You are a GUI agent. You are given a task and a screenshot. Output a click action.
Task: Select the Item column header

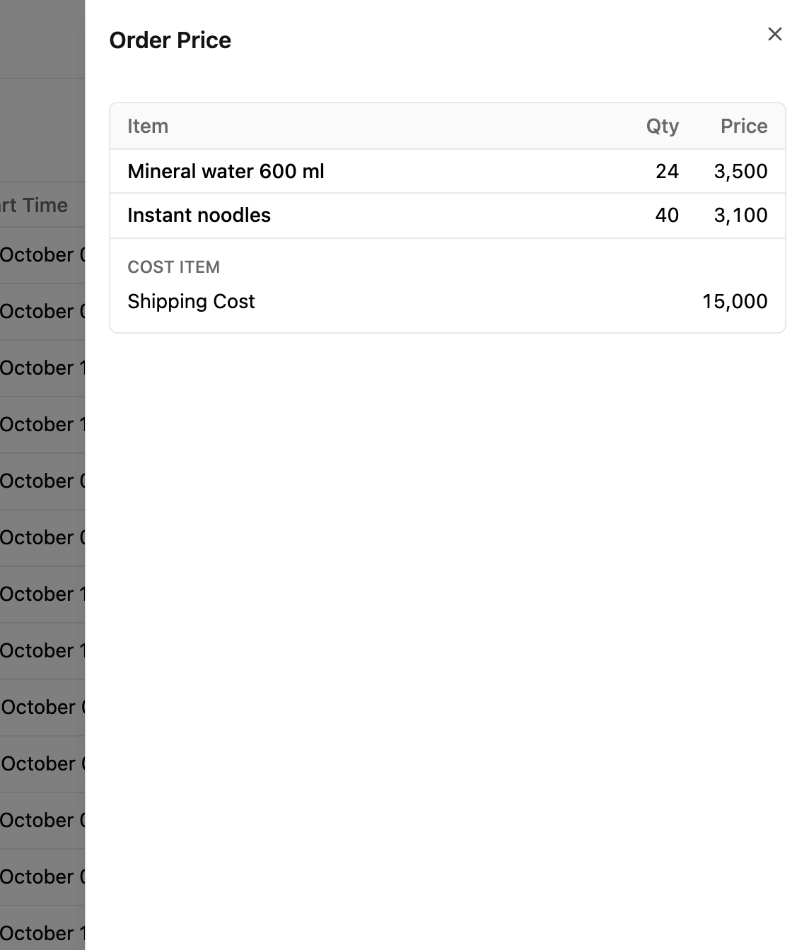point(148,126)
